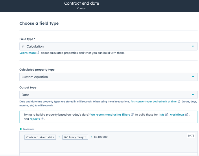This screenshot has width=199, height=156.
Task: Open the Calculated property type dropdown
Action: [x=108, y=77]
